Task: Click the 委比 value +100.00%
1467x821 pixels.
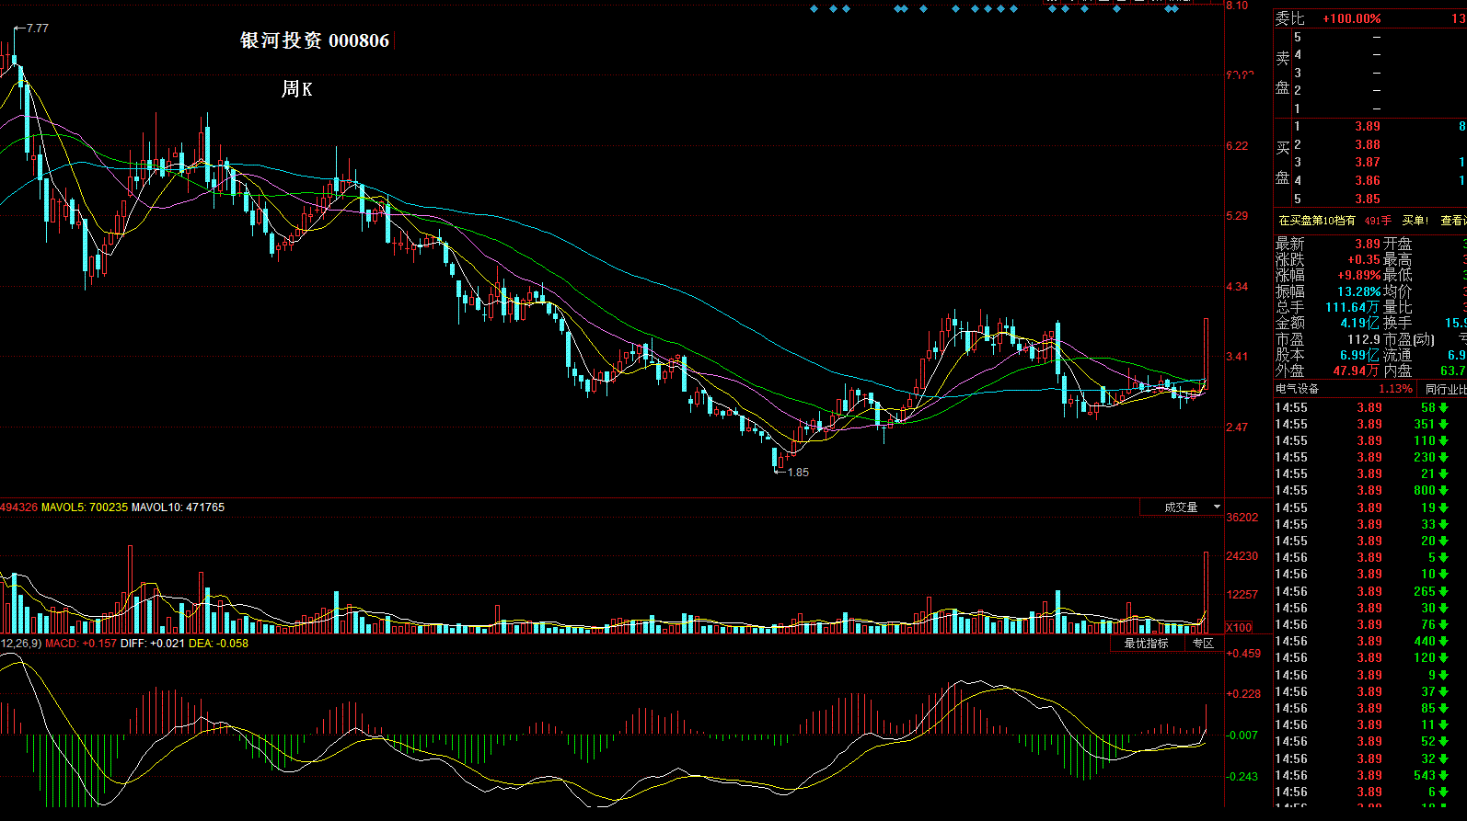Action: pyautogui.click(x=1352, y=19)
